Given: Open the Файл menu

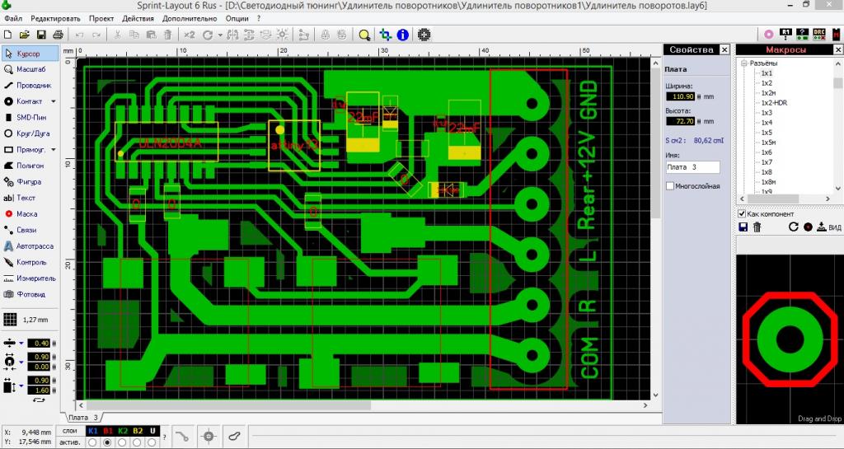Looking at the screenshot, I should coord(13,18).
